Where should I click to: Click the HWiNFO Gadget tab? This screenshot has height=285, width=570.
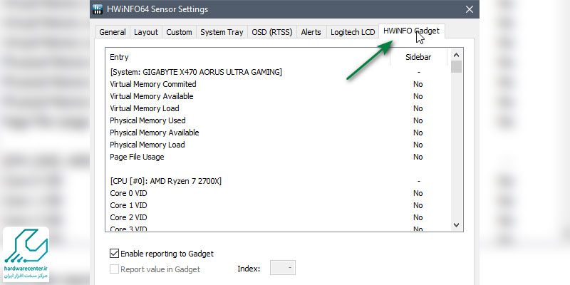tap(412, 31)
